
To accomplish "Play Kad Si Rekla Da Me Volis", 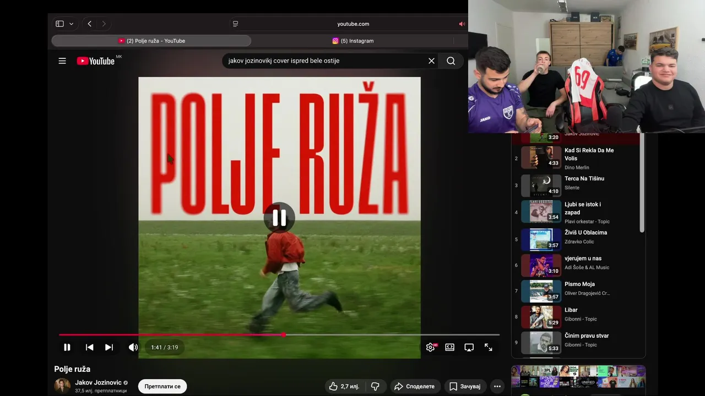I will point(576,158).
